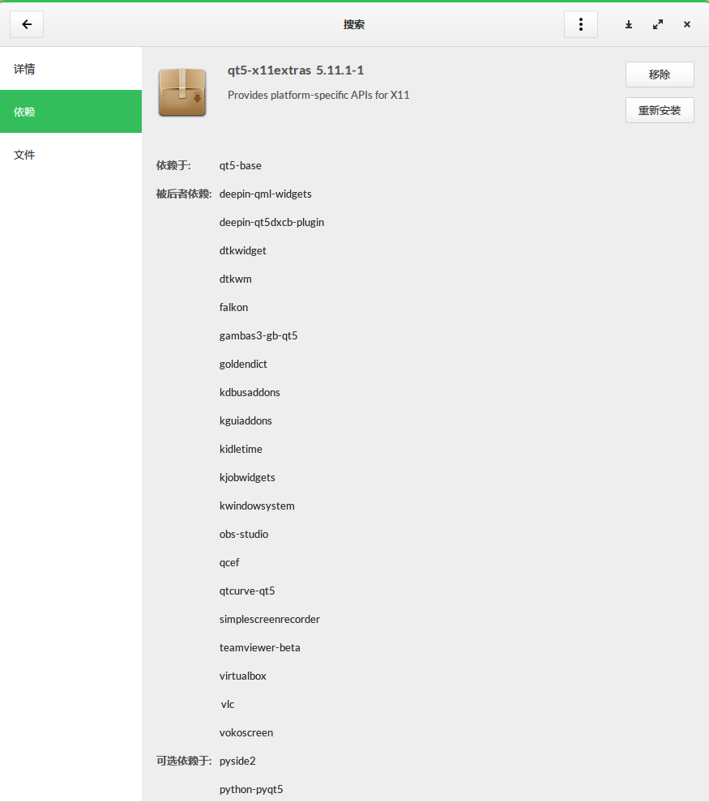Open the qt5-base dependency link
This screenshot has height=802, width=709.
coord(241,166)
